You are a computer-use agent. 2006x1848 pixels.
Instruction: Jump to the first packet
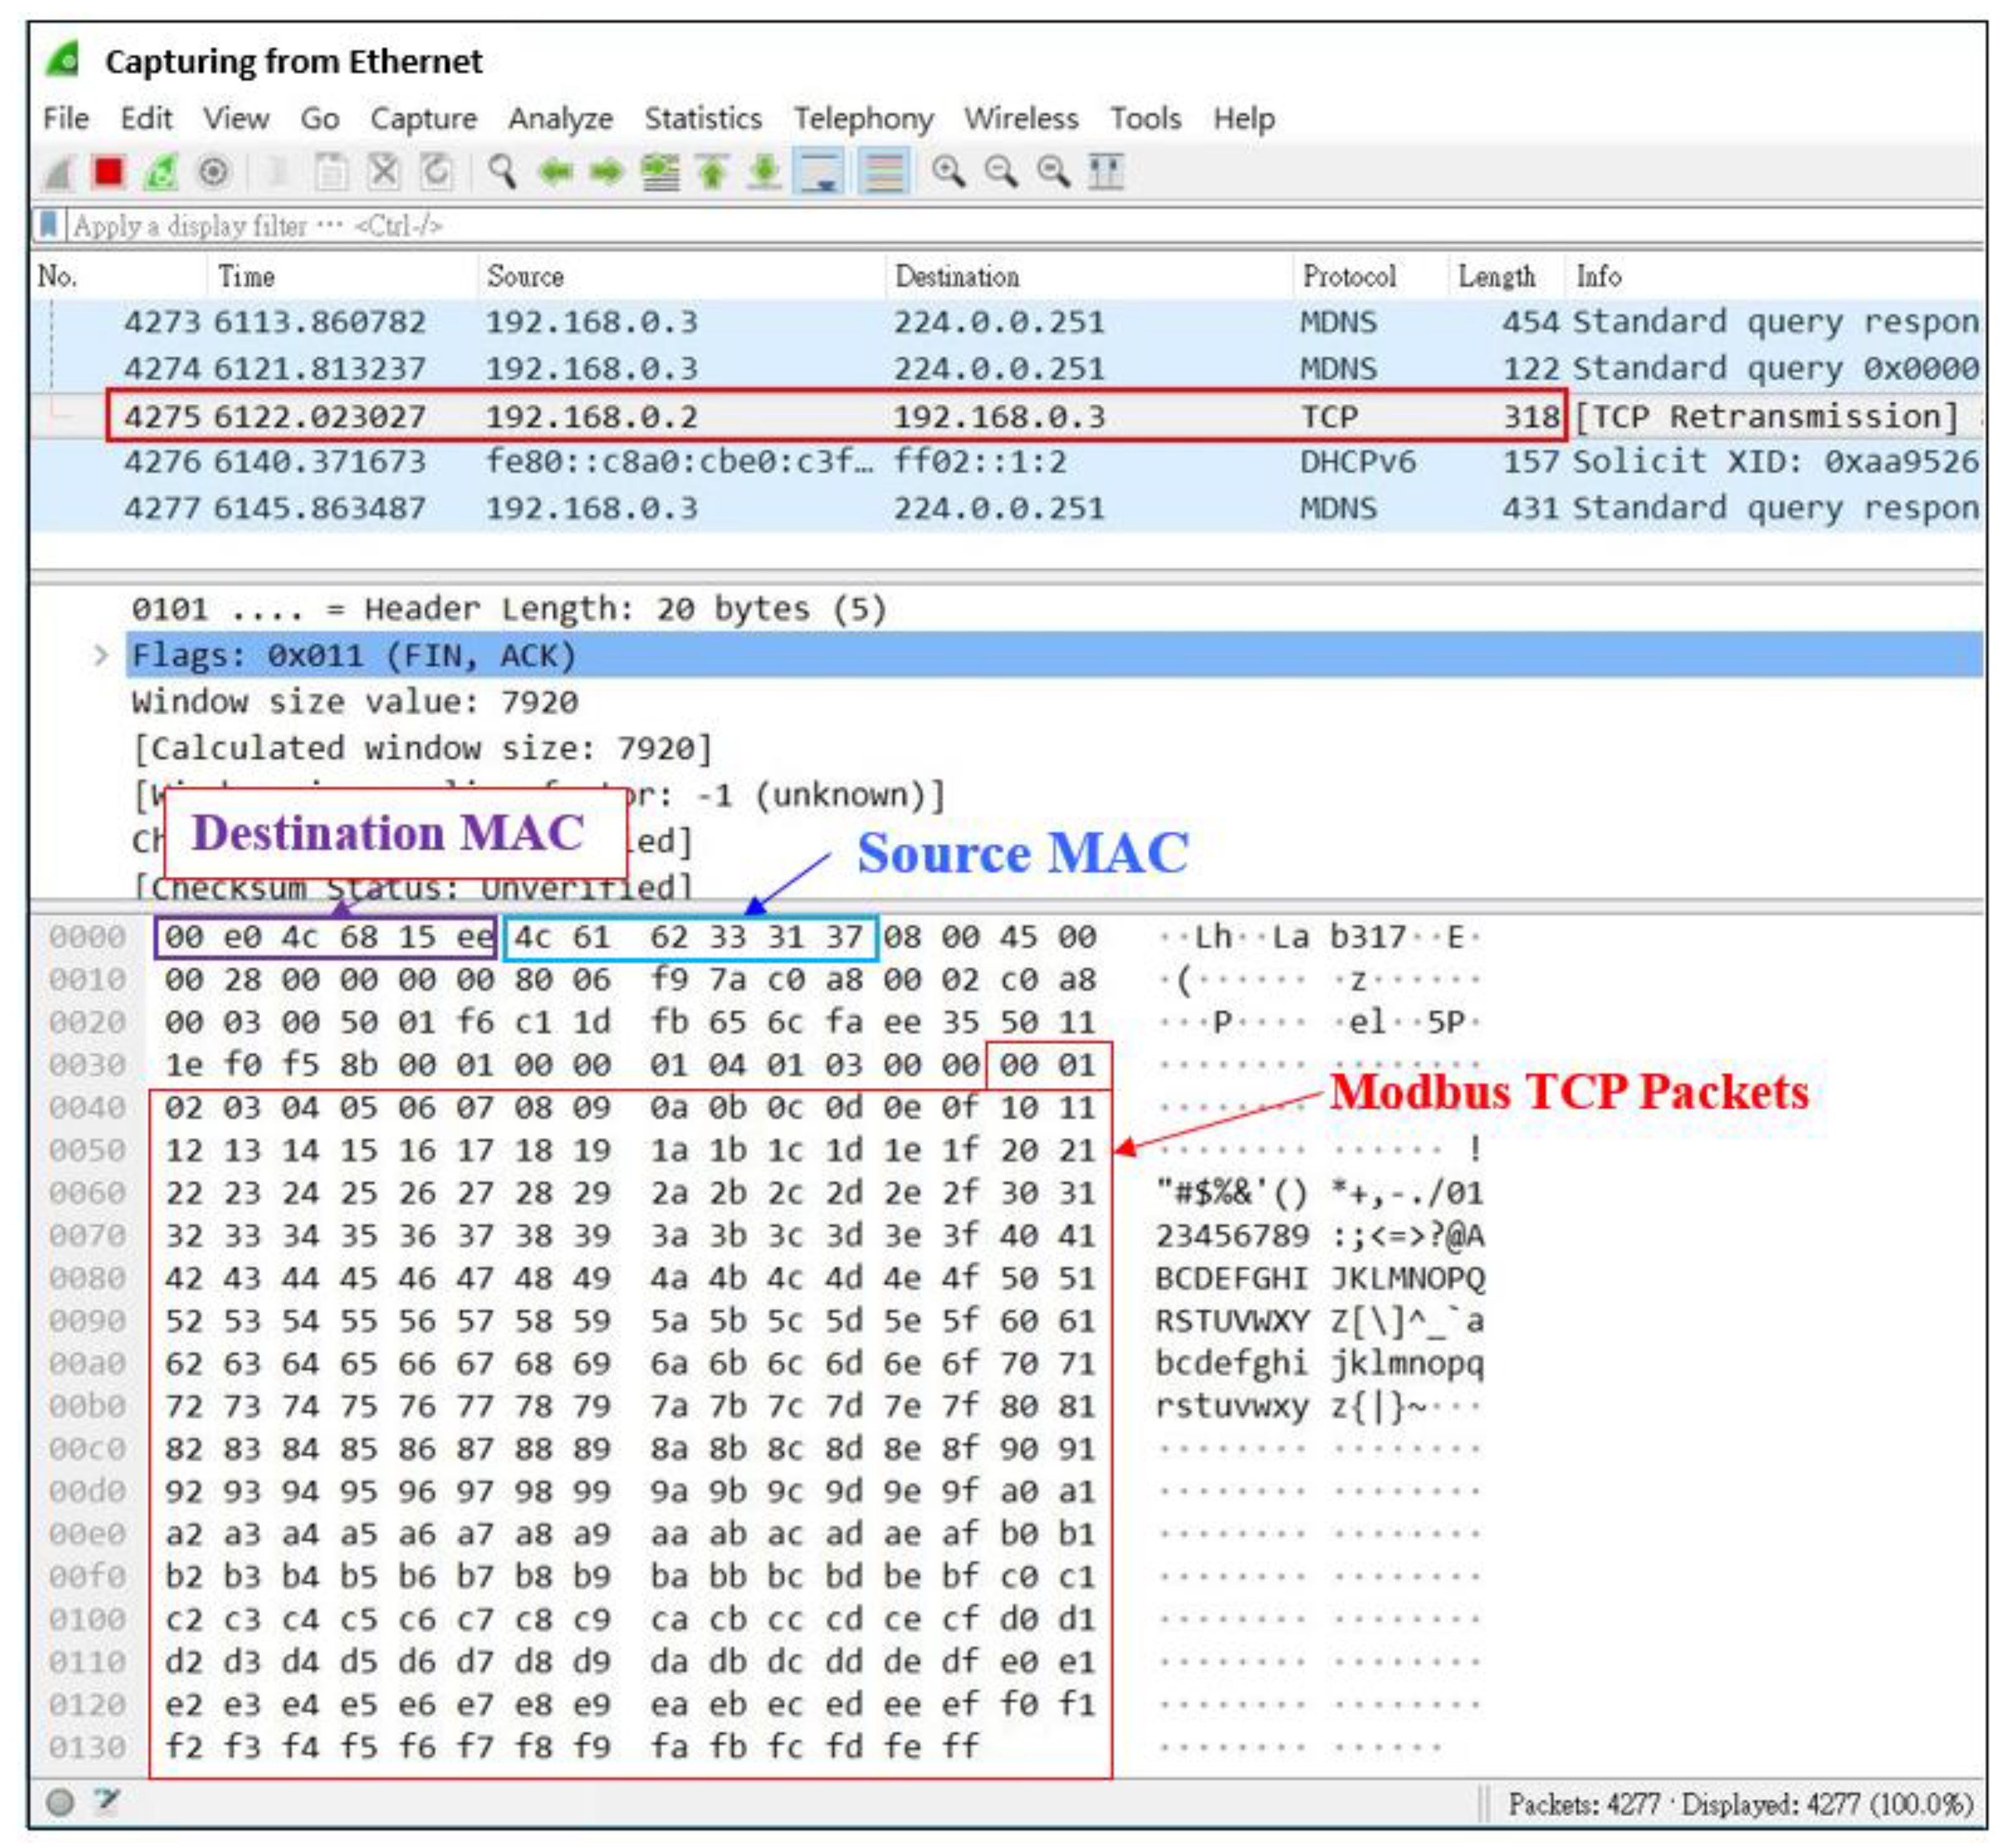point(712,172)
